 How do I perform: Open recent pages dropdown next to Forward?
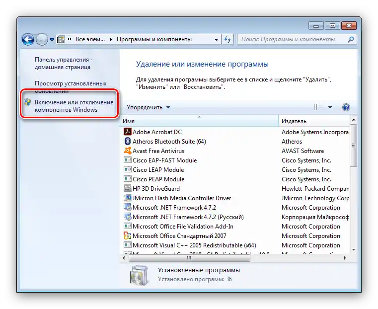point(52,40)
